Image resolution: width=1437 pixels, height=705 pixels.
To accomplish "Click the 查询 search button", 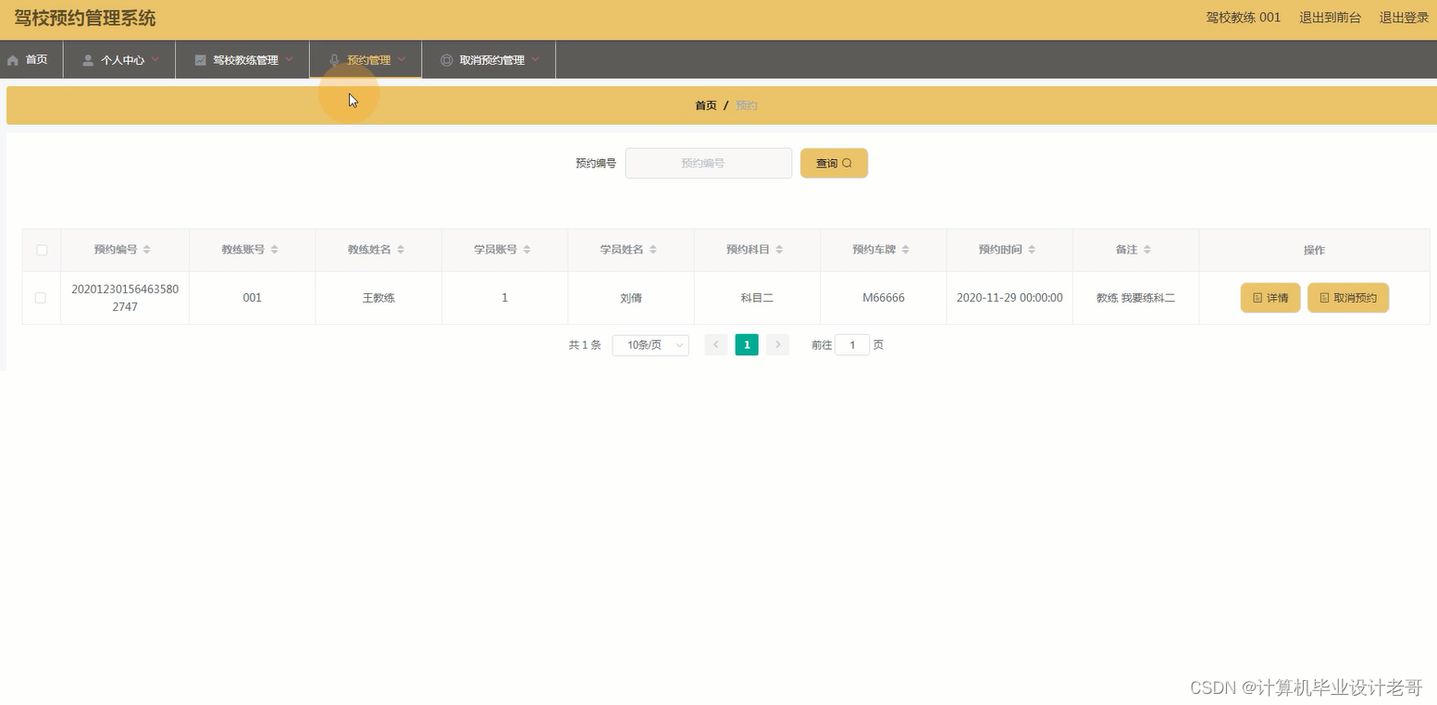I will [x=834, y=163].
